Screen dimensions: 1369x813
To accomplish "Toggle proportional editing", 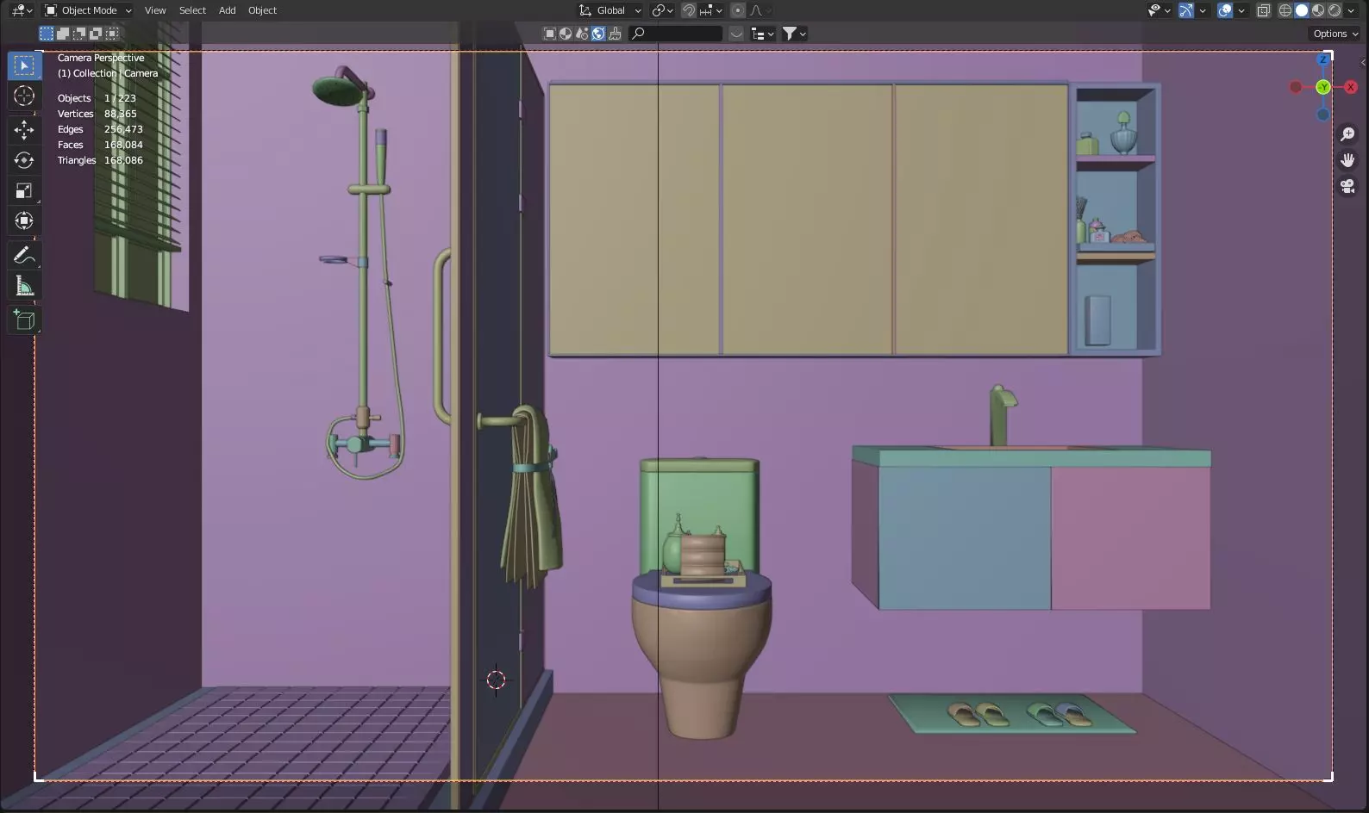I will 738,10.
